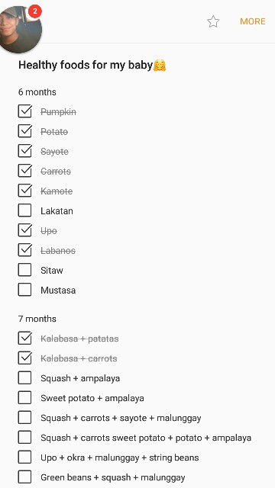275x488 pixels.
Task: Check Upo + okra + malunggay item
Action: click(25, 457)
